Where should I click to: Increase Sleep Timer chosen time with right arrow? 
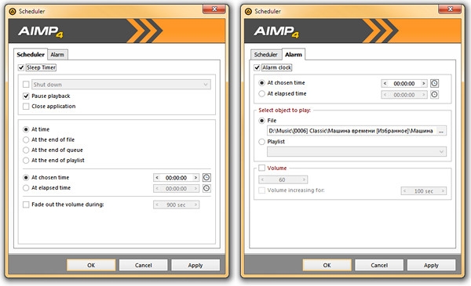coord(195,178)
